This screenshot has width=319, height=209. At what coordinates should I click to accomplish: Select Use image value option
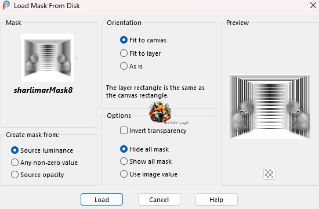pos(148,174)
